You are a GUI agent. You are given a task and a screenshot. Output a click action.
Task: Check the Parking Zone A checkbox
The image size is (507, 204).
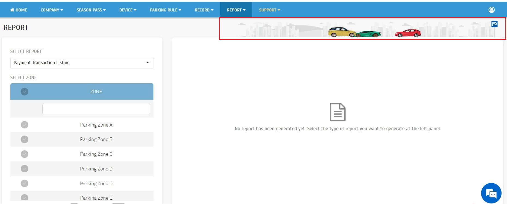(25, 125)
